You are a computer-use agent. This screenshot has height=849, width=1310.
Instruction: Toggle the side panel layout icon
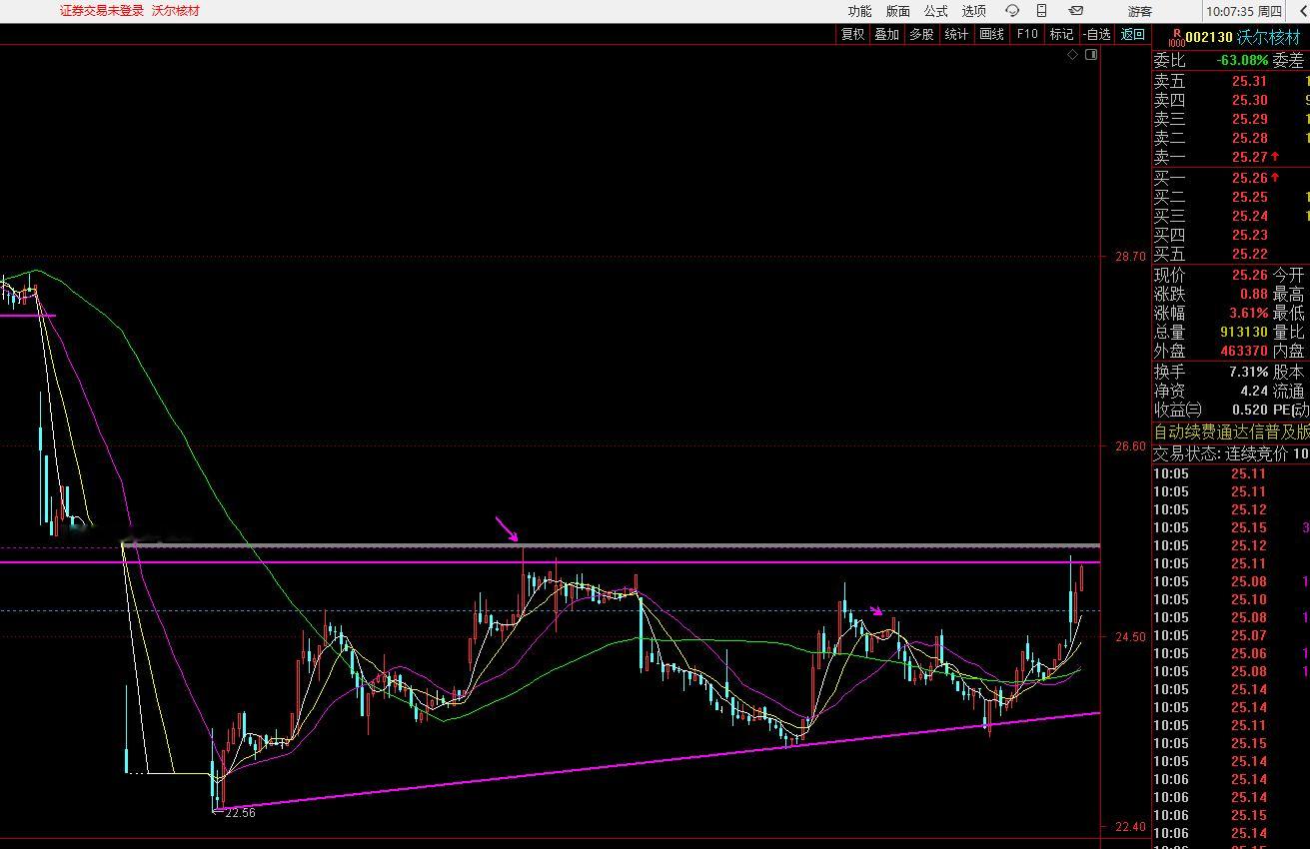pyautogui.click(x=1091, y=55)
